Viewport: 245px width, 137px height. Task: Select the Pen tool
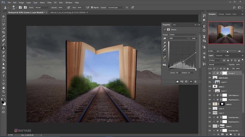tap(3, 72)
